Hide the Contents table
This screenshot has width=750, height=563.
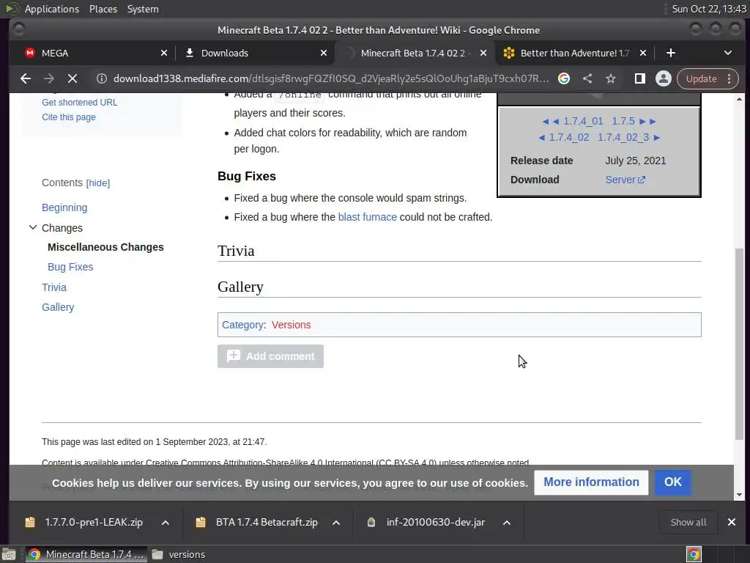pos(97,183)
